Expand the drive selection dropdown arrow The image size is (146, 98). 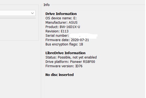coord(32,13)
